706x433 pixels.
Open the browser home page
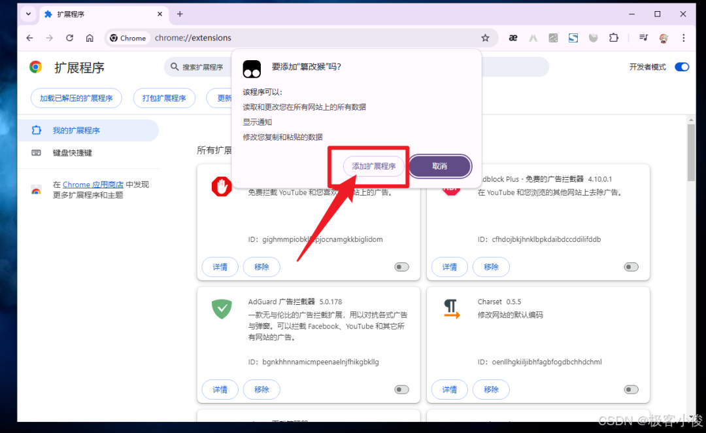pos(90,38)
